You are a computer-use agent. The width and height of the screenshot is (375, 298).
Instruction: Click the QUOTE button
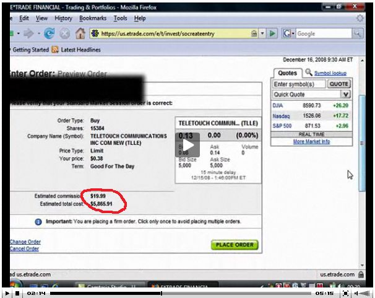point(339,84)
